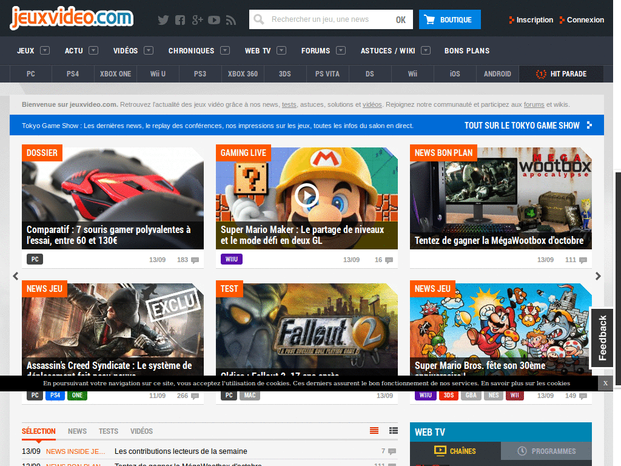Click the Tokyo Game Show arrow icon
Image resolution: width=621 pixels, height=466 pixels.
coord(589,125)
